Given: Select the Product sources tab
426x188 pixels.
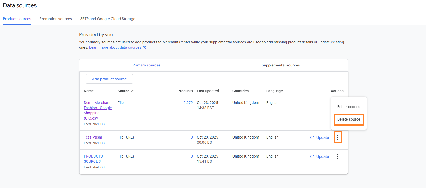Looking at the screenshot, I should (x=17, y=19).
